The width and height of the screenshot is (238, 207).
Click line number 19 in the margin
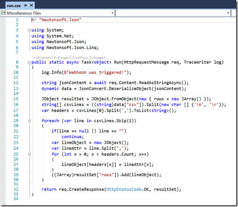point(16,121)
